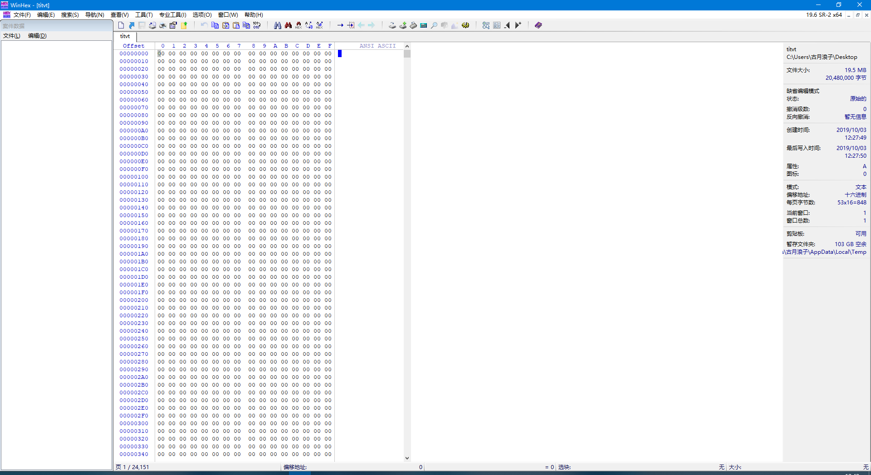Click offset label 00000100

(x=134, y=177)
